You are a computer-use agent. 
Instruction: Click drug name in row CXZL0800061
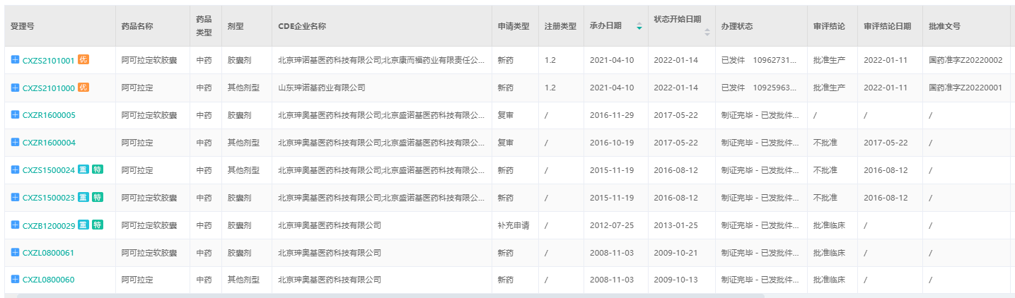(149, 254)
